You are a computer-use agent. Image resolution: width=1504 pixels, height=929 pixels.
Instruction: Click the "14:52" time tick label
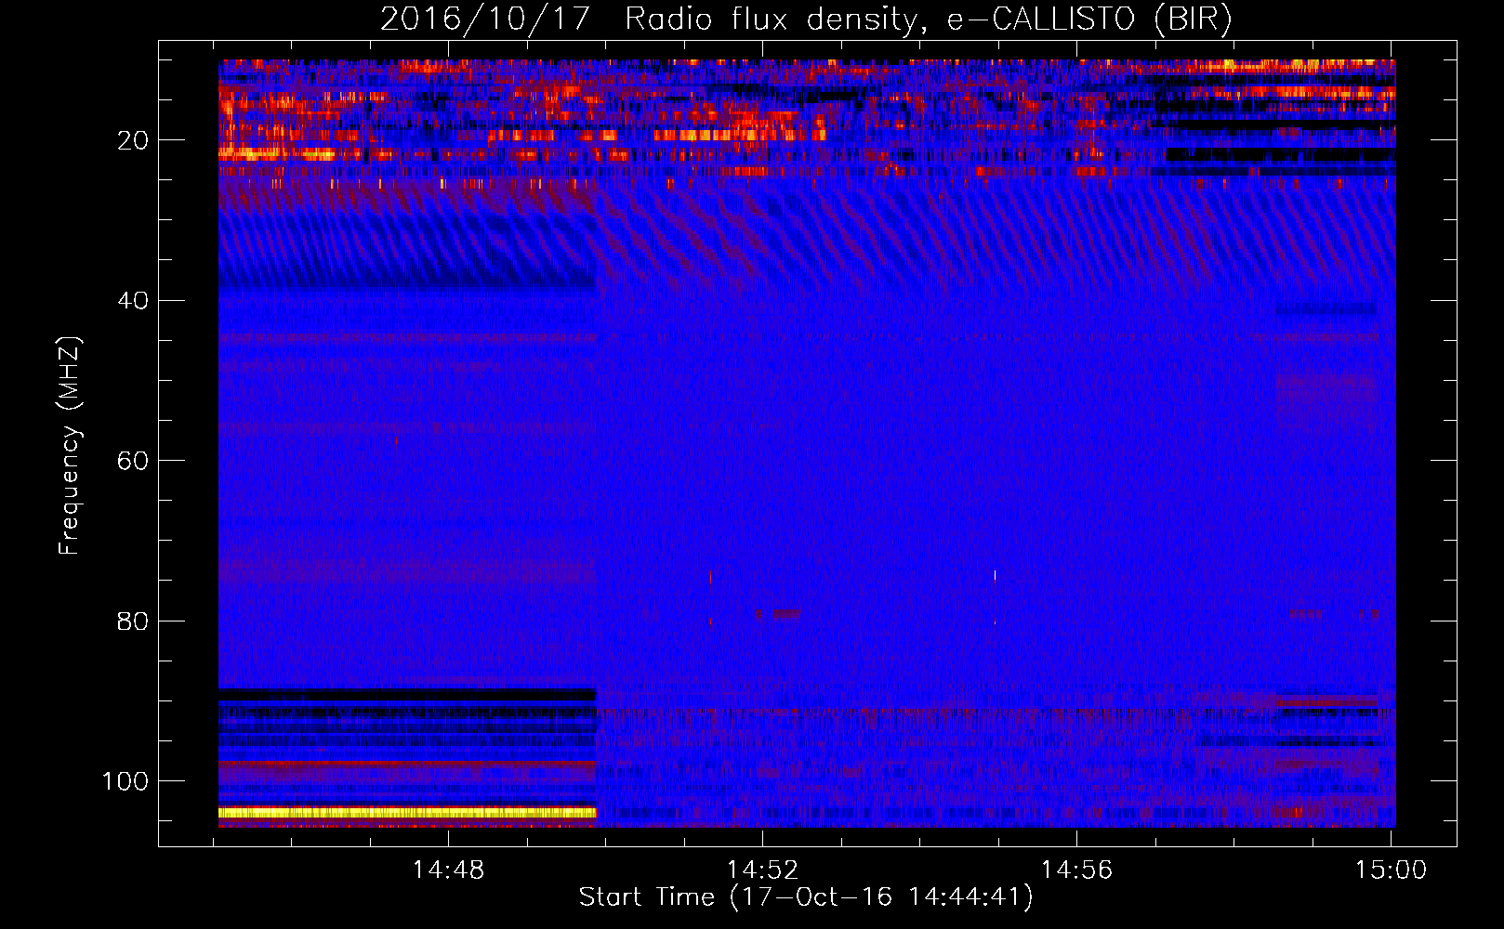[x=762, y=870]
